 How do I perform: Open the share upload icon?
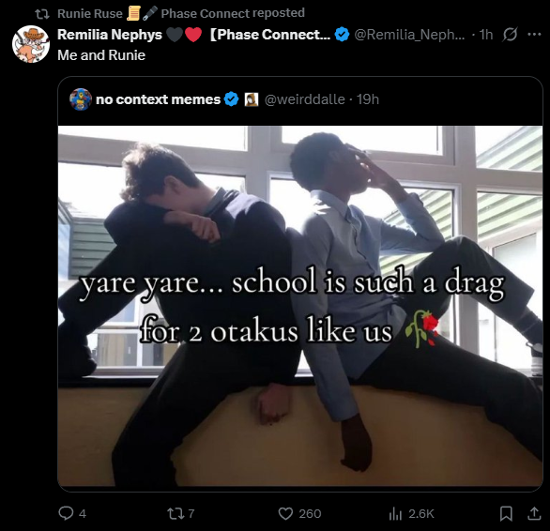coord(534,513)
